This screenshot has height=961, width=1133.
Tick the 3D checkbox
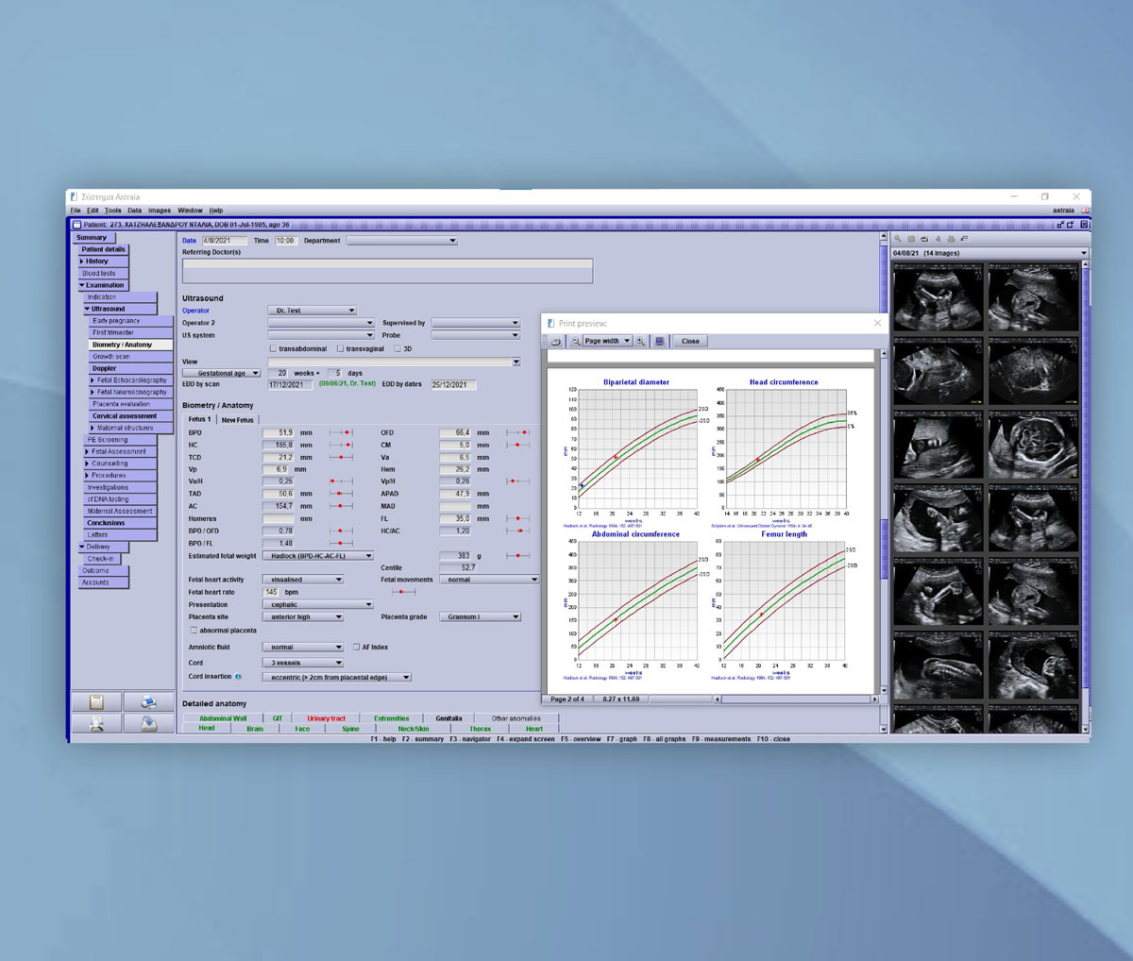pos(397,348)
